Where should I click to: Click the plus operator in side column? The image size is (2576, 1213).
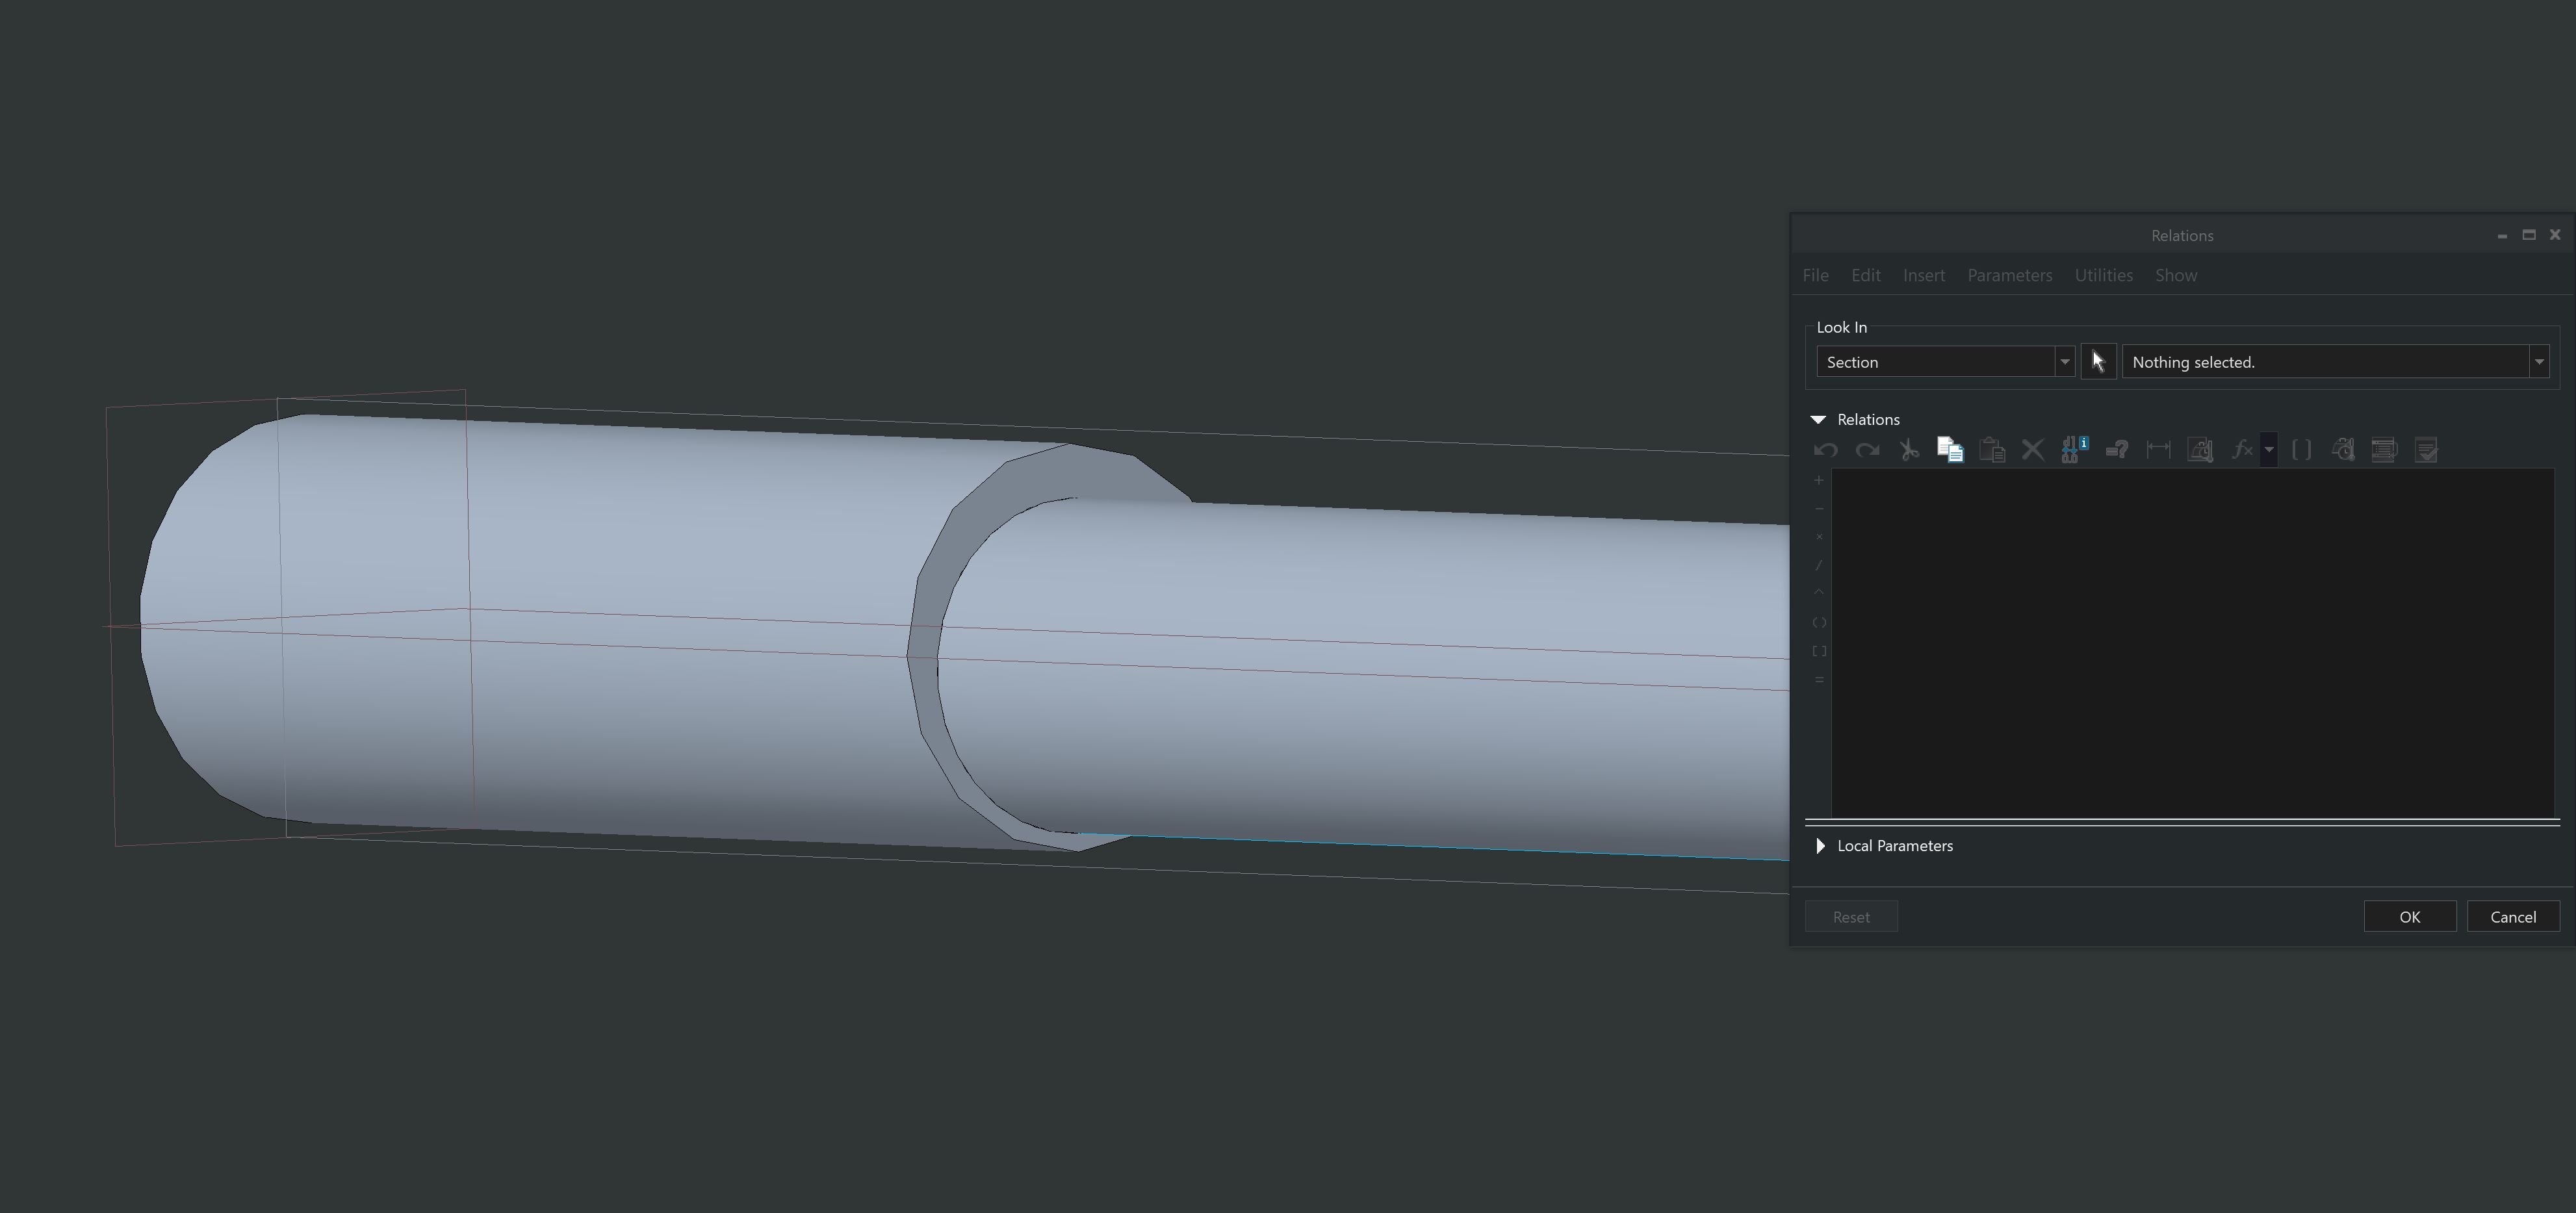pos(1819,481)
